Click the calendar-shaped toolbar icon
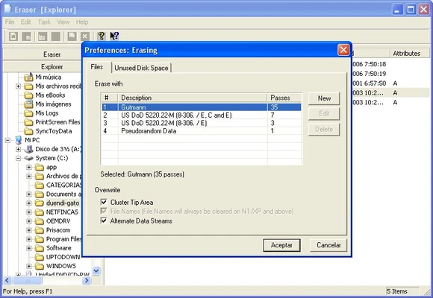The image size is (433, 298). pyautogui.click(x=43, y=36)
